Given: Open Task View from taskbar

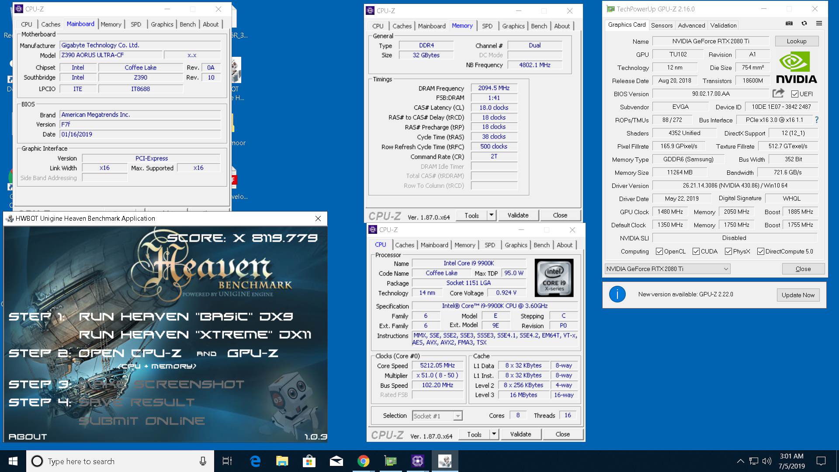Looking at the screenshot, I should coord(227,461).
